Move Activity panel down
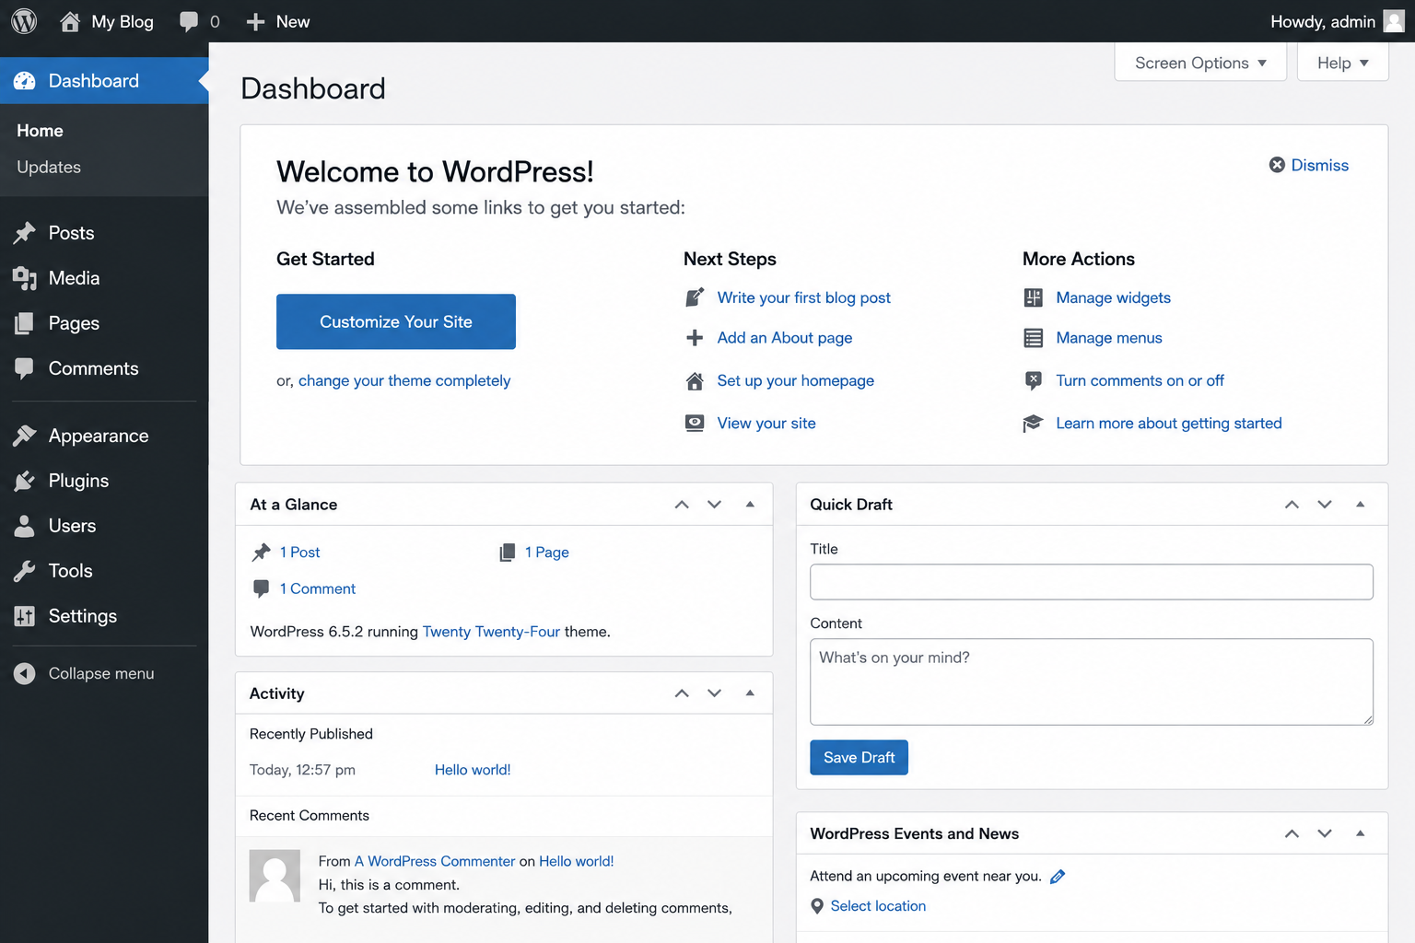 click(x=715, y=693)
